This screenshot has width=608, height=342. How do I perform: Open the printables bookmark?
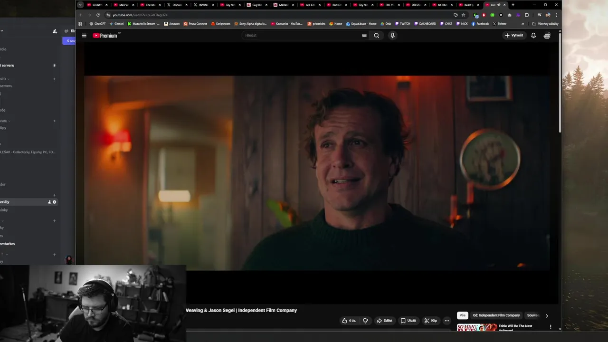316,24
